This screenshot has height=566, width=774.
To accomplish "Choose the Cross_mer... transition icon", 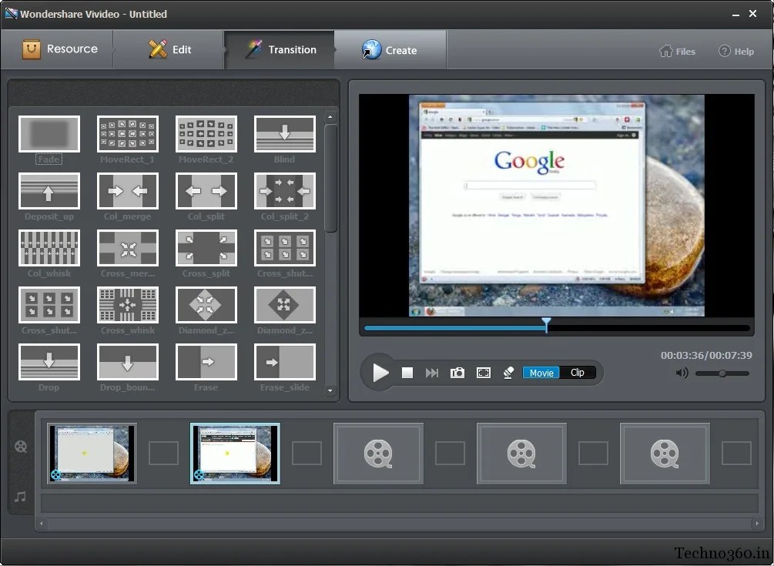I will pyautogui.click(x=127, y=248).
